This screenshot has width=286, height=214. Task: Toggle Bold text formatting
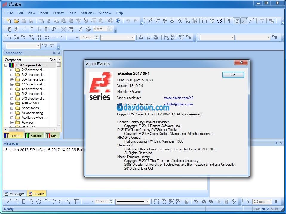276,201
